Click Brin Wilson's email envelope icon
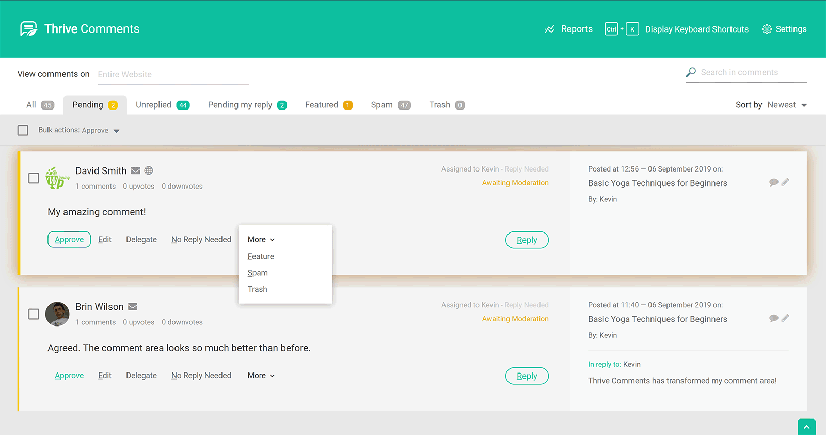Viewport: 826px width, 435px height. coord(133,306)
